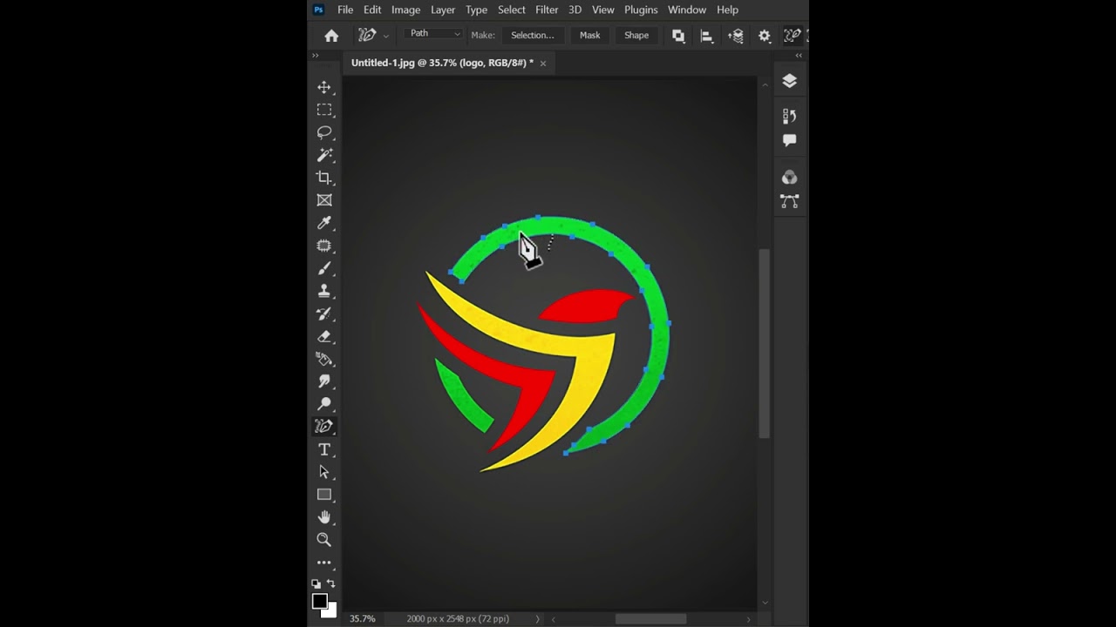This screenshot has height=627, width=1116.
Task: Open the Window menu
Action: coord(687,10)
